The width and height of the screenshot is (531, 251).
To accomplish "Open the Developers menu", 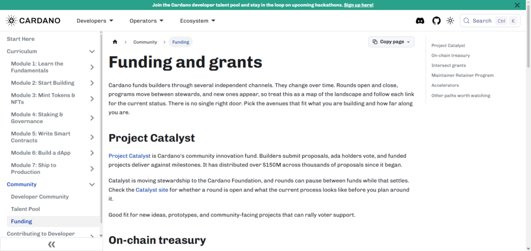I will [95, 21].
